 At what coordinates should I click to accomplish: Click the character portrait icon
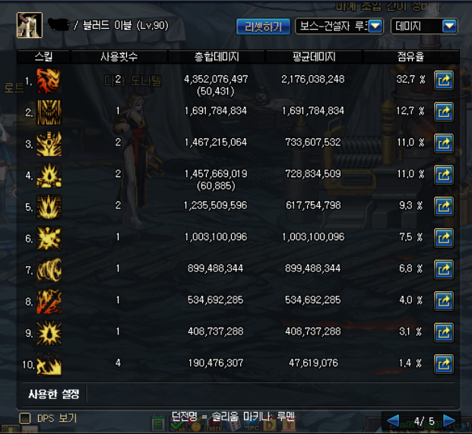(30, 25)
